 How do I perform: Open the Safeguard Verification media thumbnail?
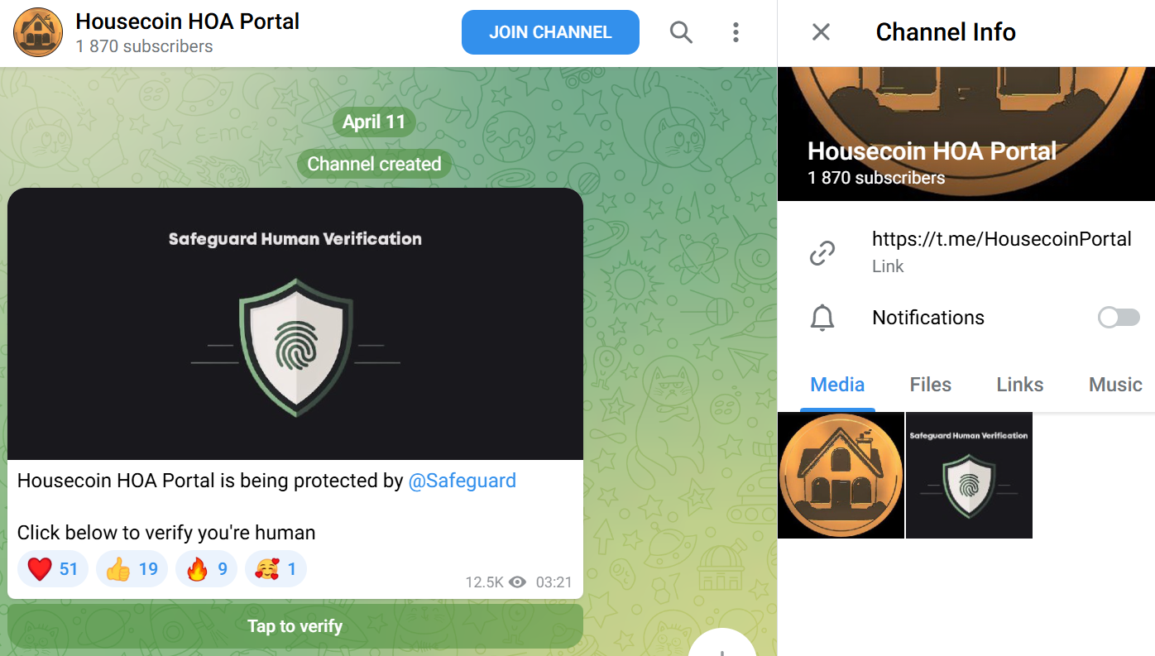pos(969,476)
